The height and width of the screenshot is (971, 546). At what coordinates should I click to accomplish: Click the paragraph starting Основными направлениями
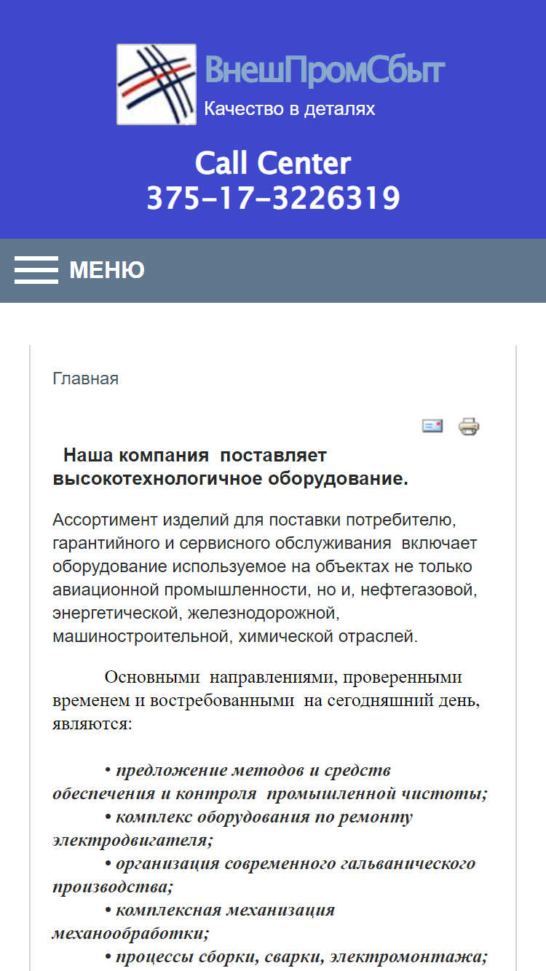[x=265, y=701]
